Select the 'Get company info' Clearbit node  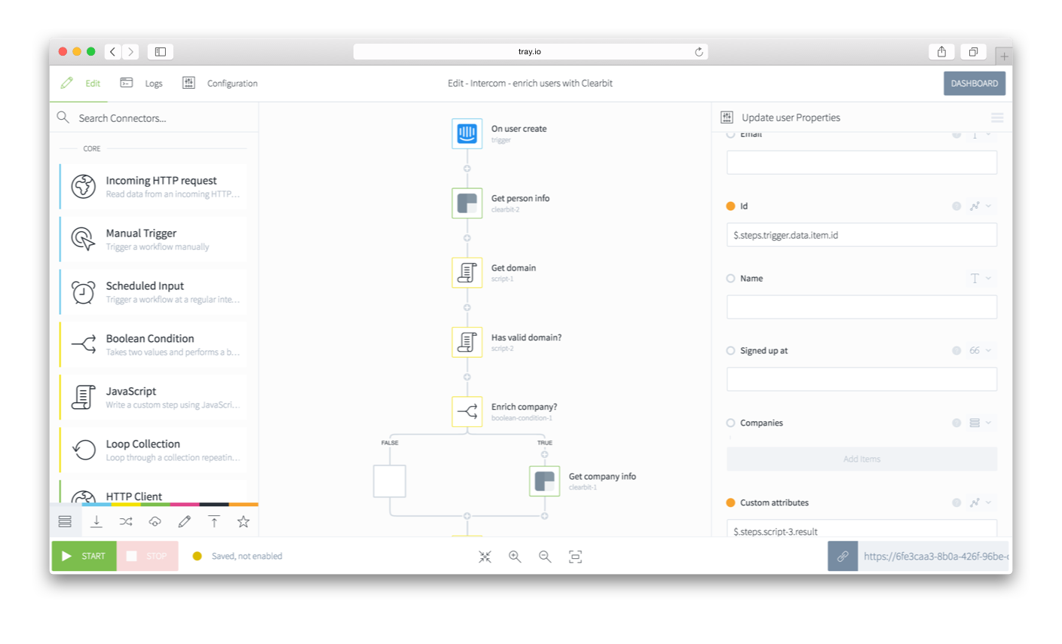click(x=544, y=481)
